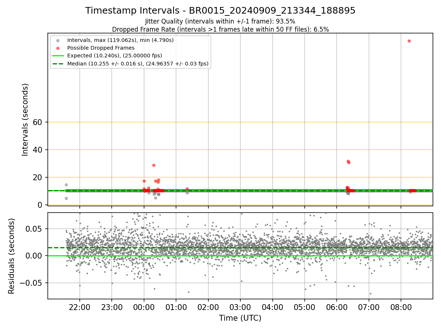Click the 'Possible Dropped Frames' legend entry
This screenshot has width=441, height=331.
101,48
